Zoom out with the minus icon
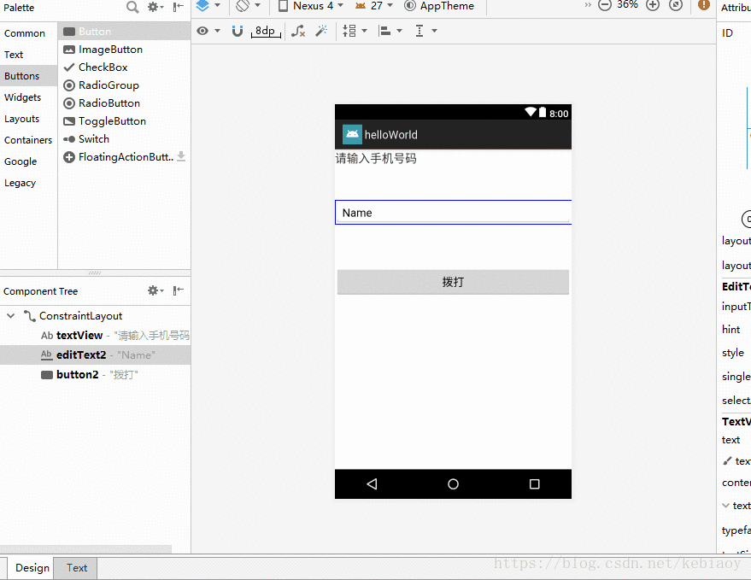This screenshot has width=751, height=580. pos(605,5)
